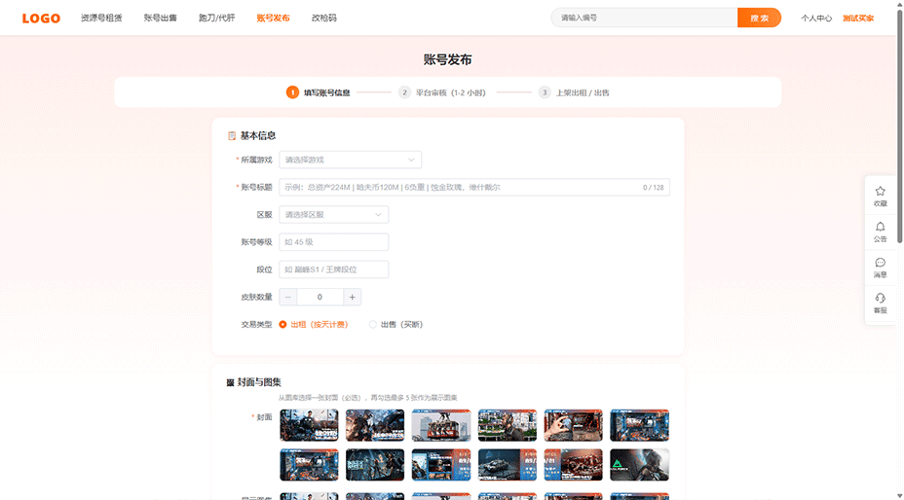Image resolution: width=904 pixels, height=500 pixels.
Task: Focus the 请输入编号 search field
Action: click(x=644, y=18)
